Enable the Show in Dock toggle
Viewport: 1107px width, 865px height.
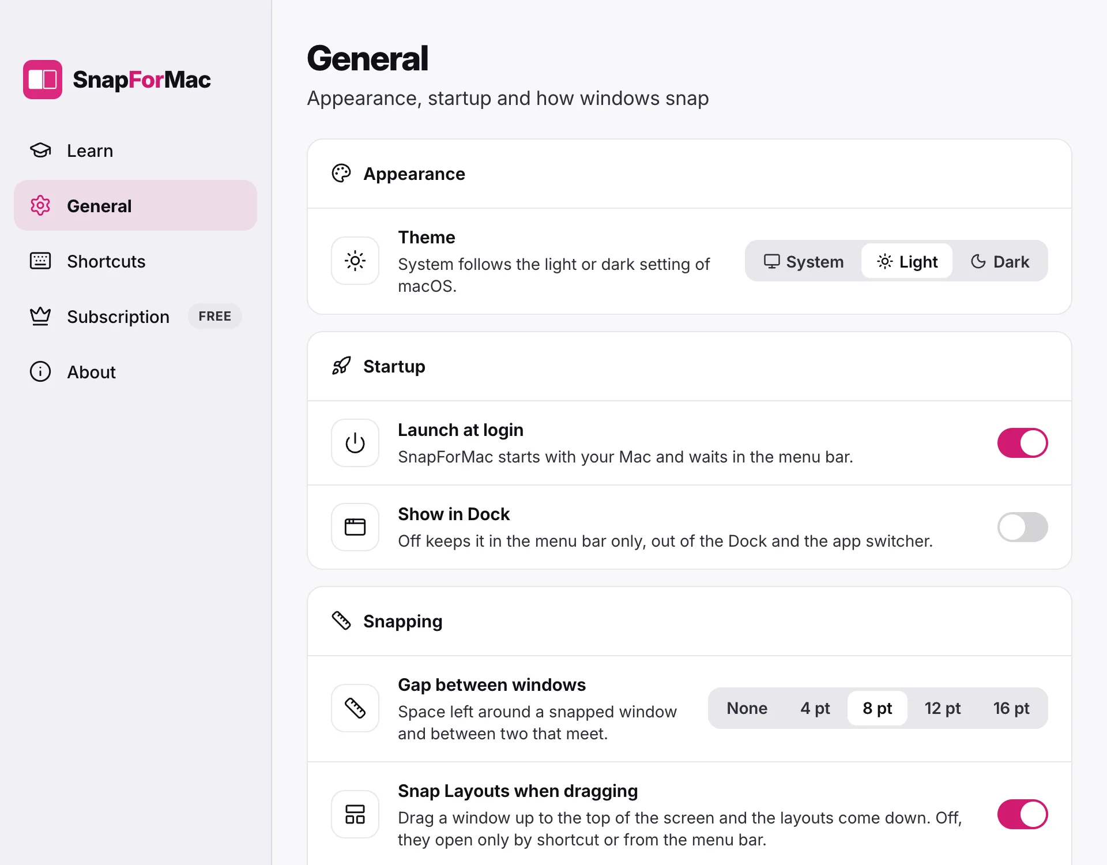tap(1023, 527)
